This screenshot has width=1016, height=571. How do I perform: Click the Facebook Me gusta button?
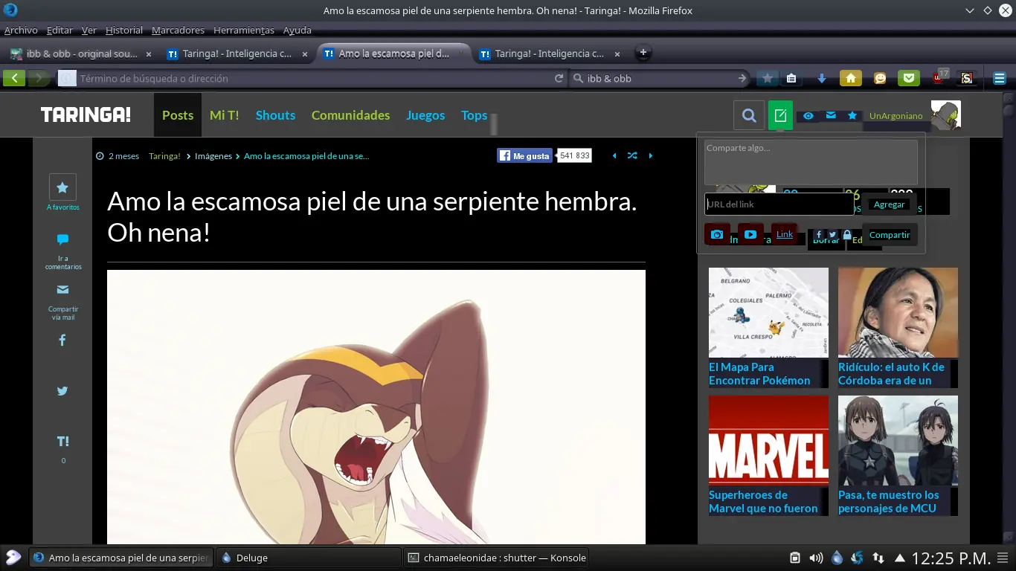point(525,155)
